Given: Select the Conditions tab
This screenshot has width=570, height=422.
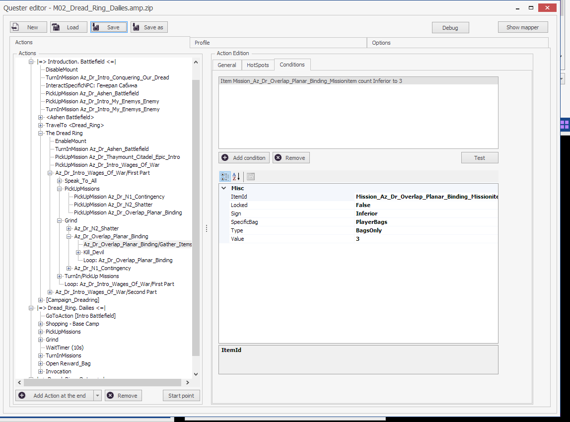Looking at the screenshot, I should [292, 65].
